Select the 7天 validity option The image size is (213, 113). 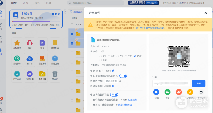click(126, 56)
